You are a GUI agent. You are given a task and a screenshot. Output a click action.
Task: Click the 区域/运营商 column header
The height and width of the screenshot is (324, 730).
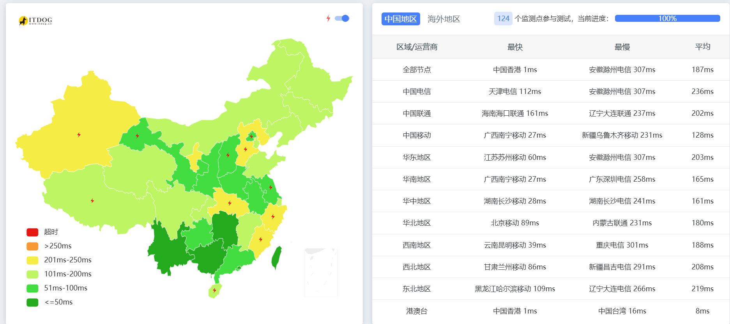[417, 47]
